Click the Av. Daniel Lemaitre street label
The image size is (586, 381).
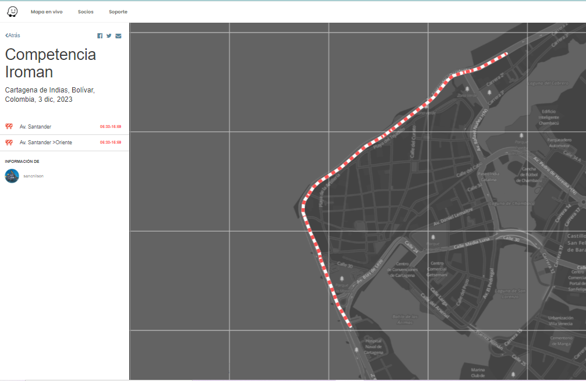(x=453, y=216)
